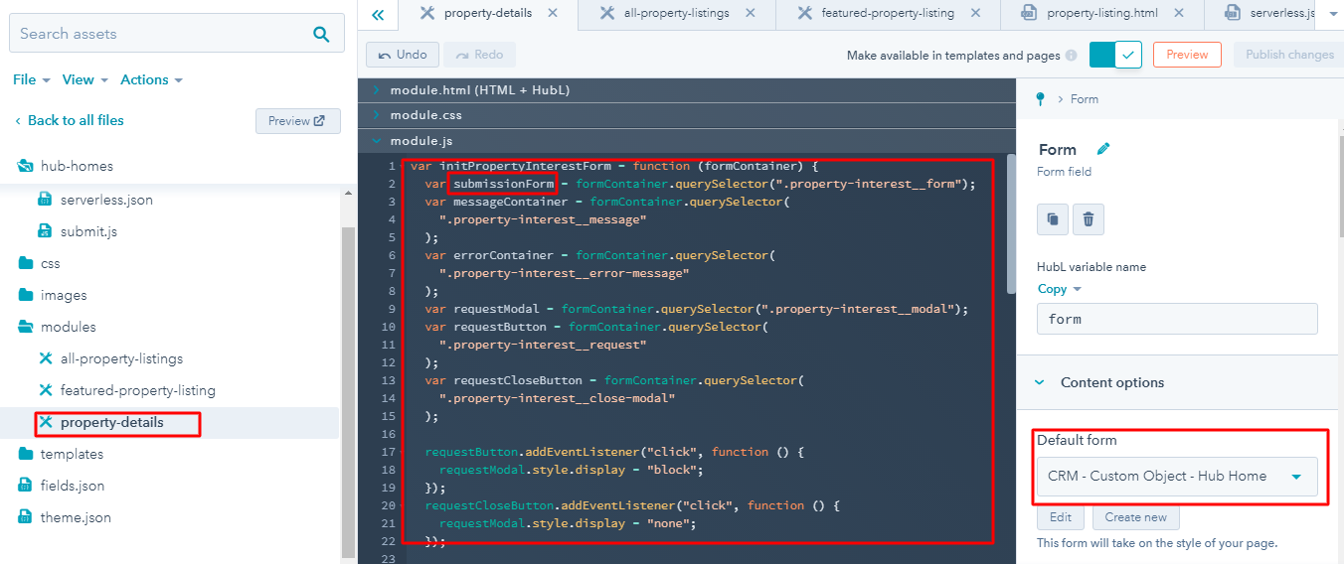1344x564 pixels.
Task: Click the info icon beside Make available text
Action: click(x=1071, y=56)
